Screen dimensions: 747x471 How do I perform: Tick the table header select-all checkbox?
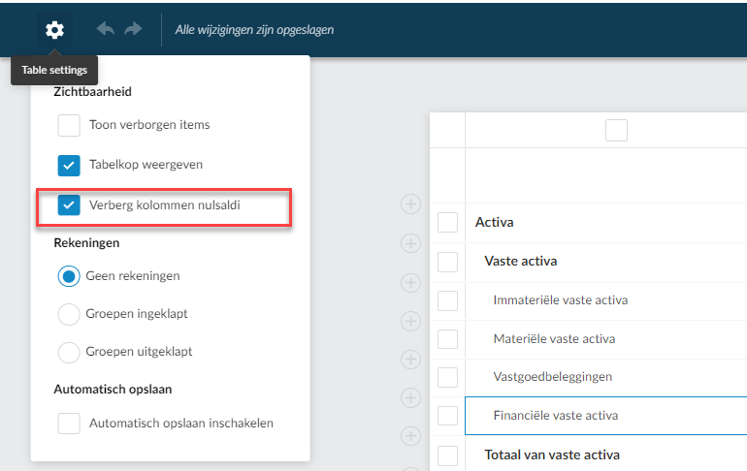coord(616,131)
